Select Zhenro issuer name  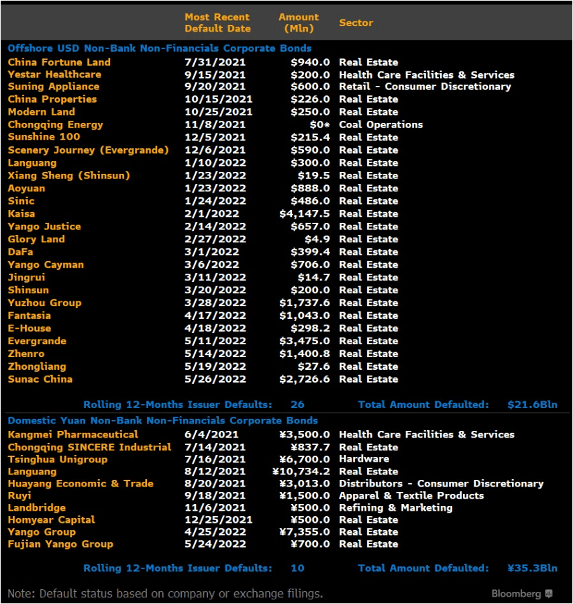25,353
